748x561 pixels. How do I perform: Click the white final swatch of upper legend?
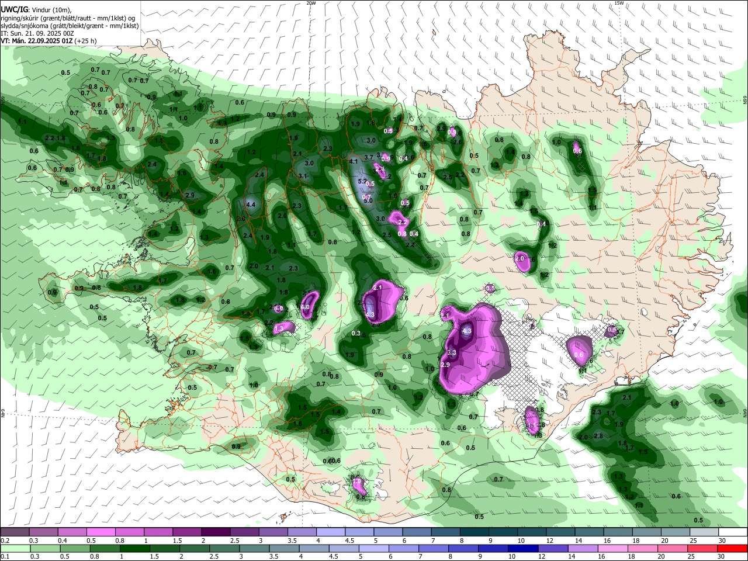pyautogui.click(x=733, y=532)
